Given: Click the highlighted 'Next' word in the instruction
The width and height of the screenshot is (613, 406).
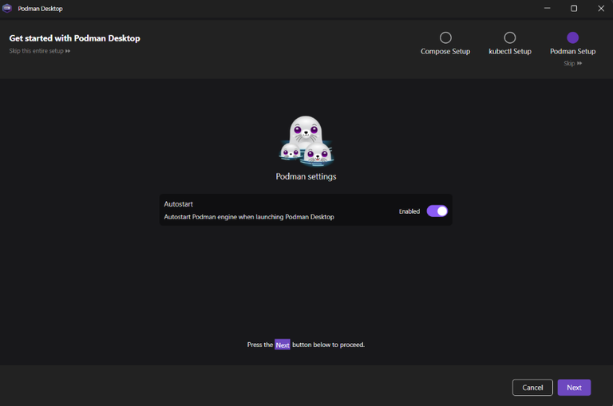Looking at the screenshot, I should click(x=283, y=345).
